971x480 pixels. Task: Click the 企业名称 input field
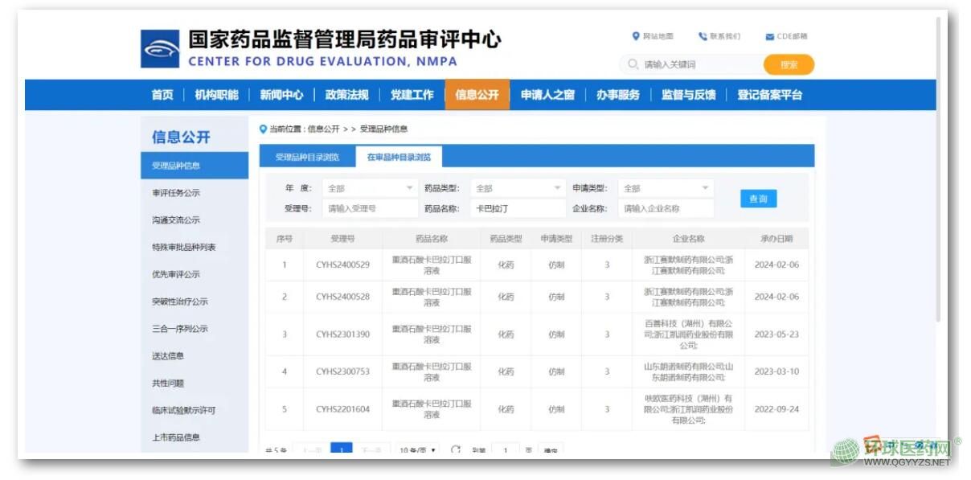click(x=666, y=208)
